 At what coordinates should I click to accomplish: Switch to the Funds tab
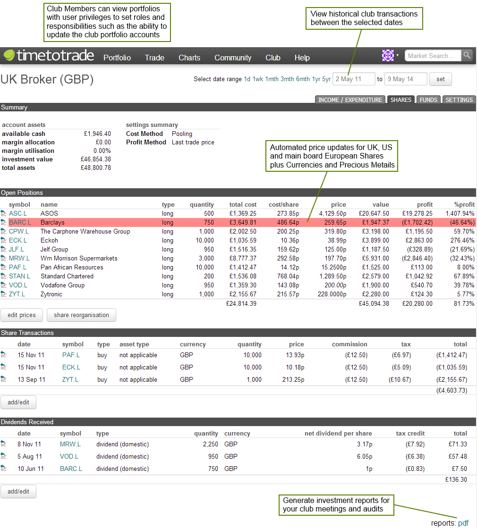pos(428,100)
